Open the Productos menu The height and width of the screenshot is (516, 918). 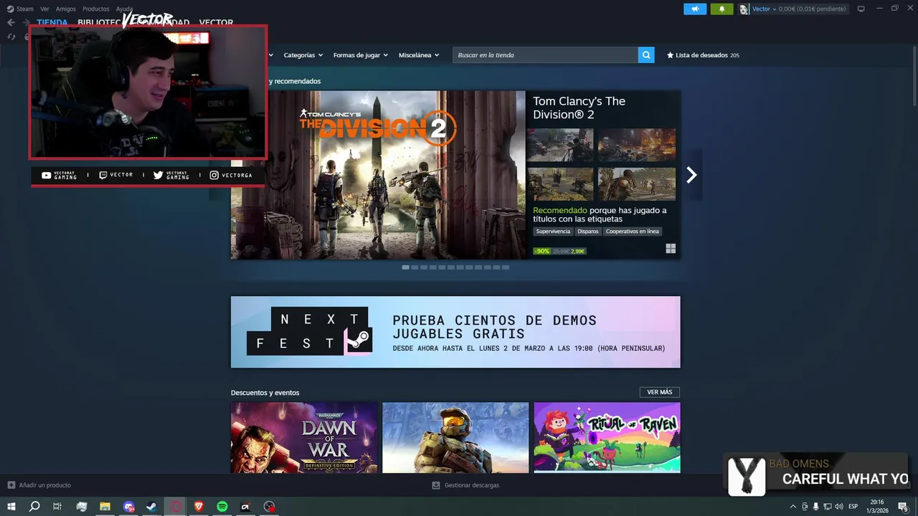[96, 9]
